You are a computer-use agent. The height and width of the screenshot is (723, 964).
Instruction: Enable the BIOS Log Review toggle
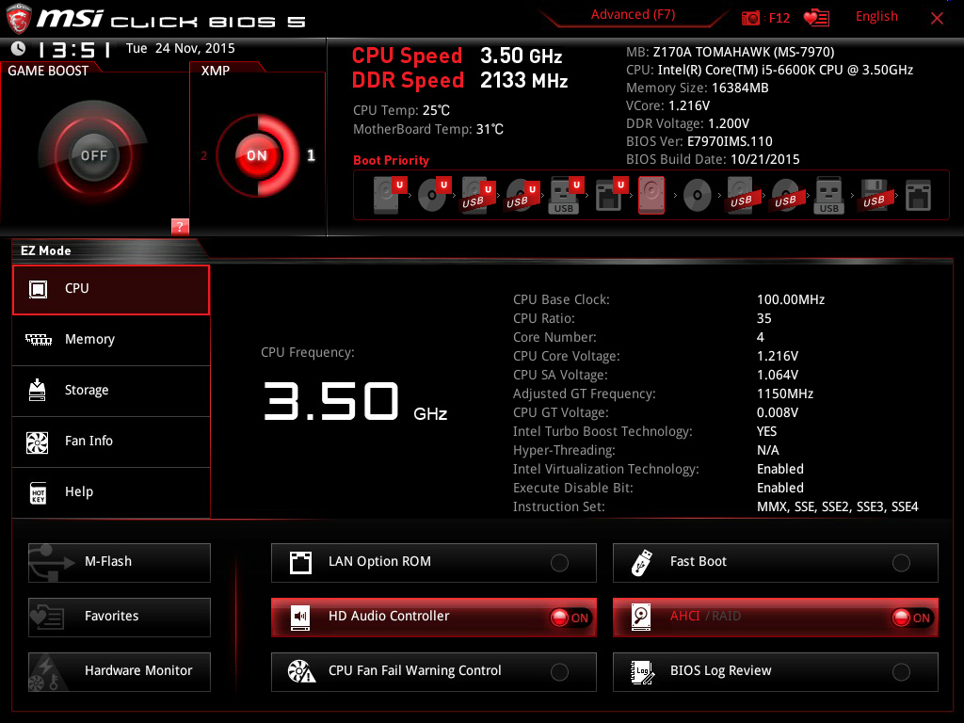pyautogui.click(x=901, y=672)
